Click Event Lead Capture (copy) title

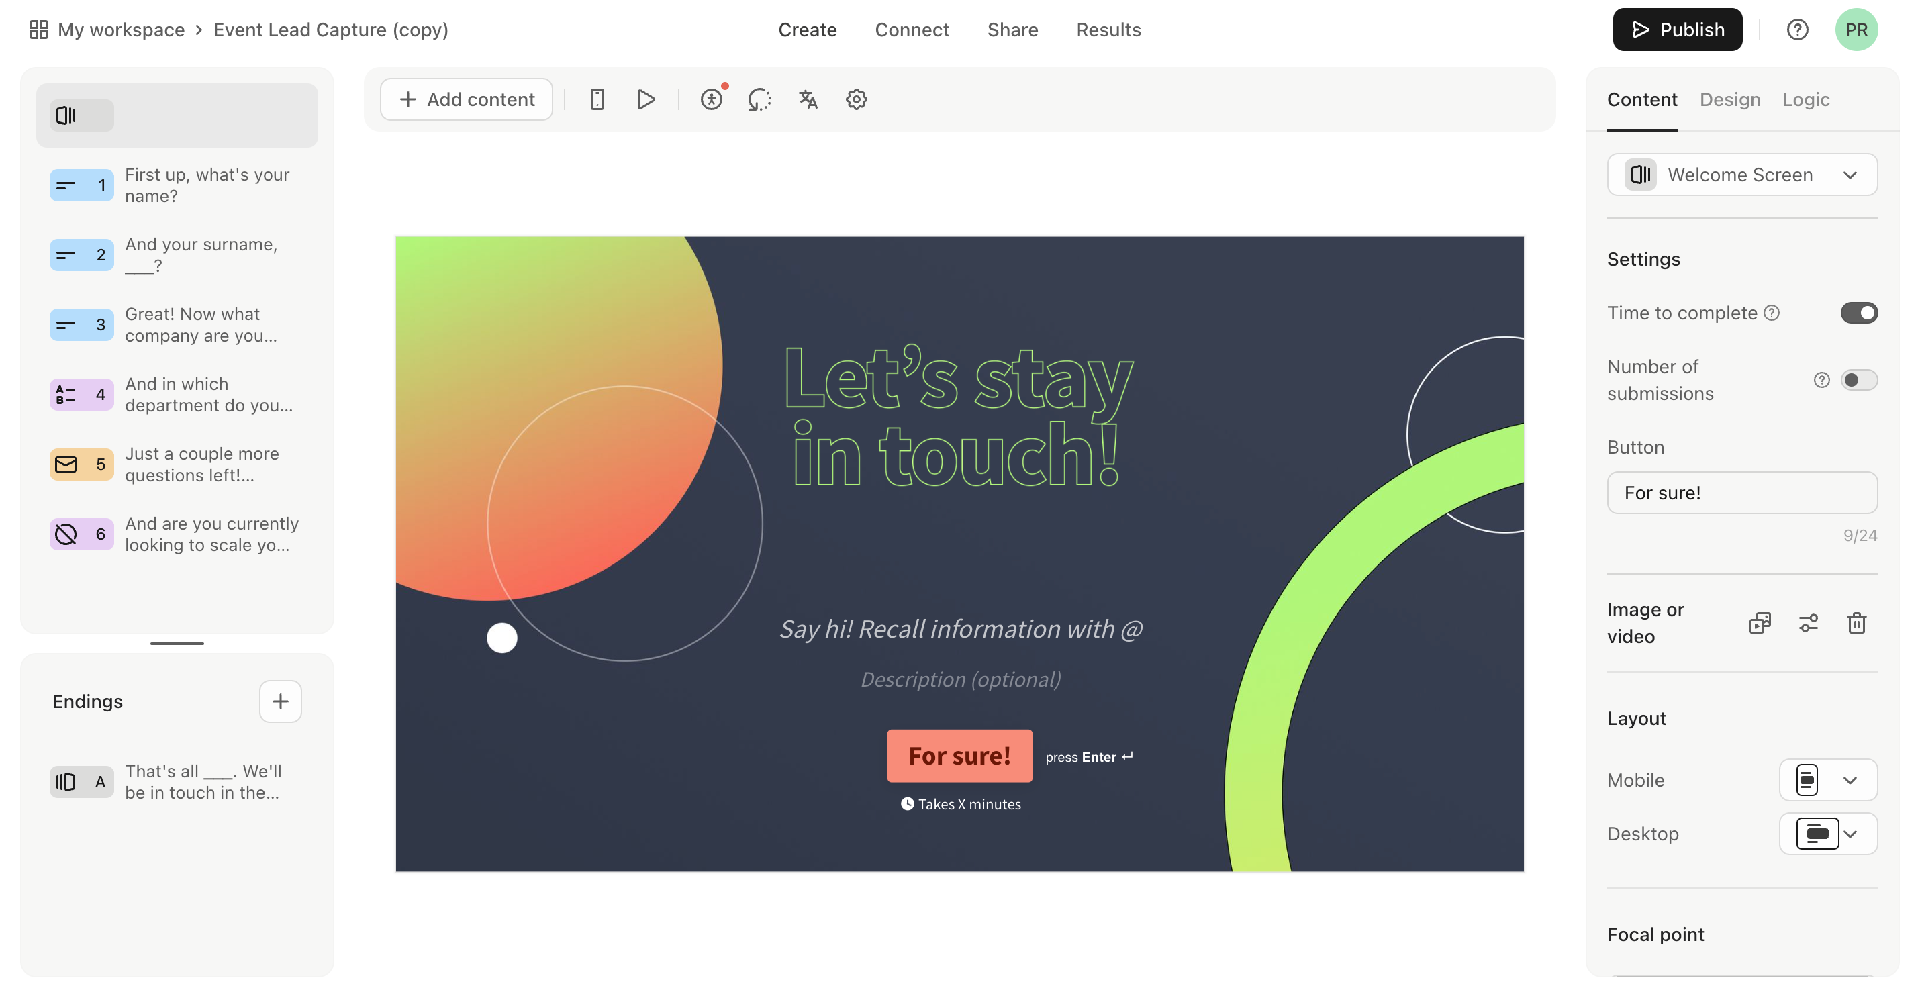[331, 30]
